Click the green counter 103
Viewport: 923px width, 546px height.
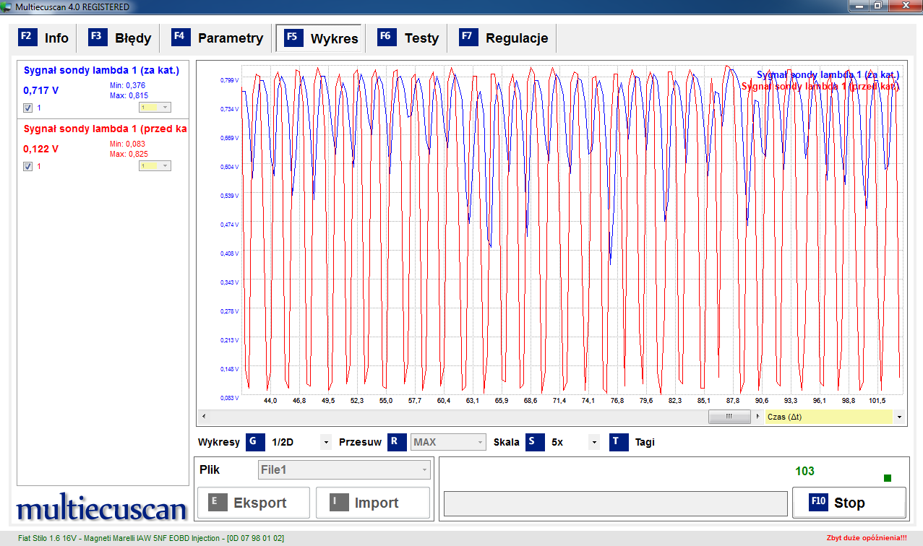(804, 471)
